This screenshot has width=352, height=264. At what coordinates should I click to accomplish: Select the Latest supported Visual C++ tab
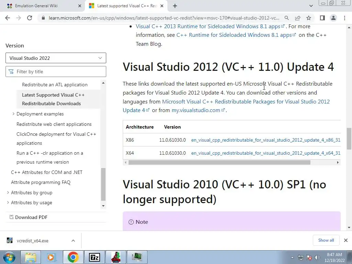(126, 6)
